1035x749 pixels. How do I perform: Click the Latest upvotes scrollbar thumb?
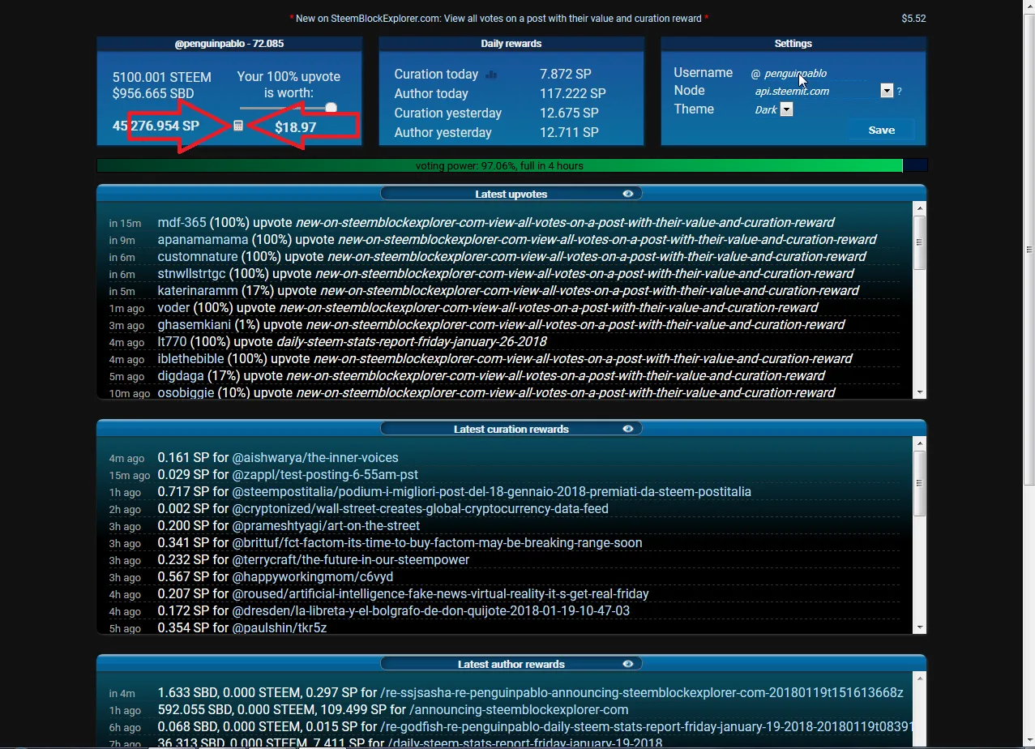919,242
